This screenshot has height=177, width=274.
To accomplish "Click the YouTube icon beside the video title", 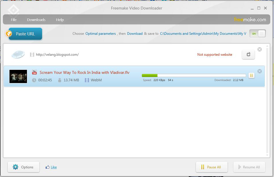I will coord(34,72).
